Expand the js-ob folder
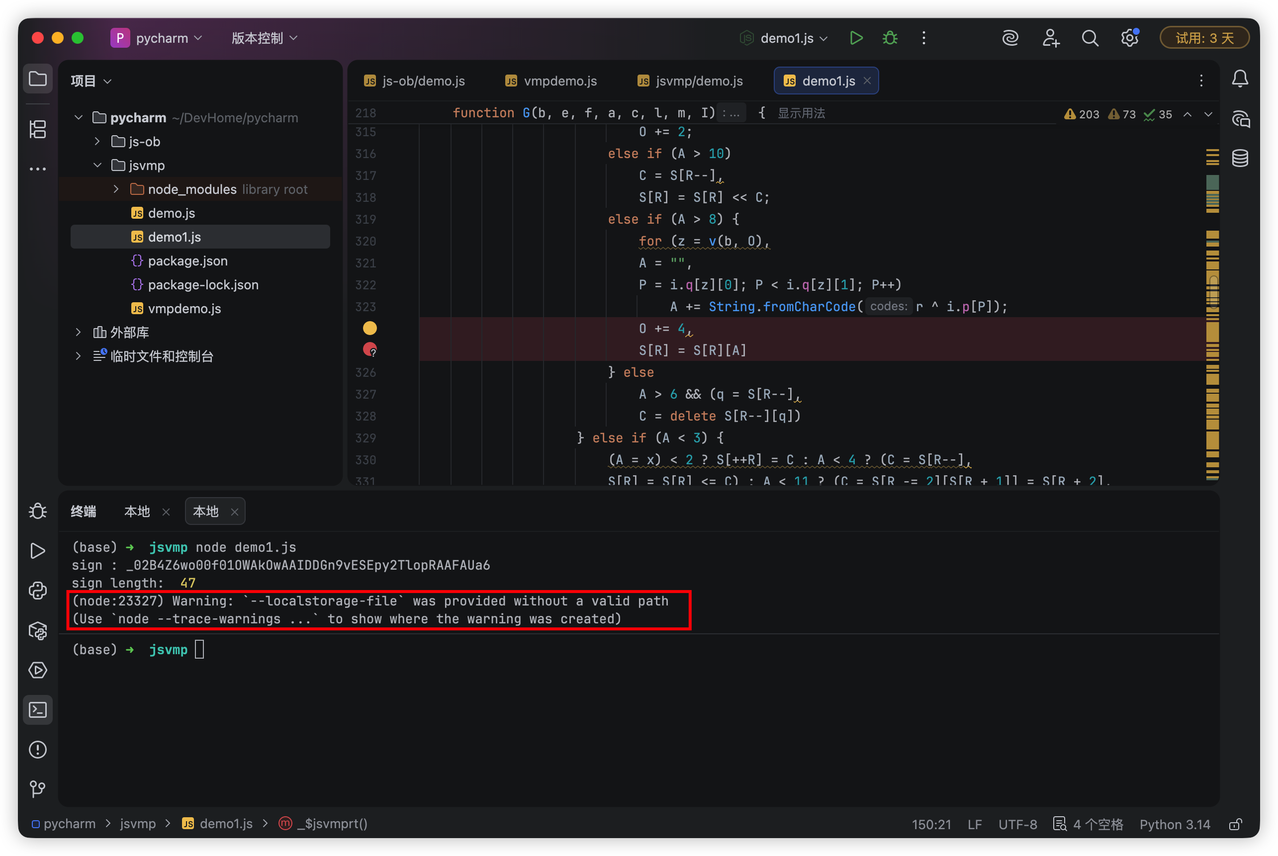1278x856 pixels. (97, 141)
